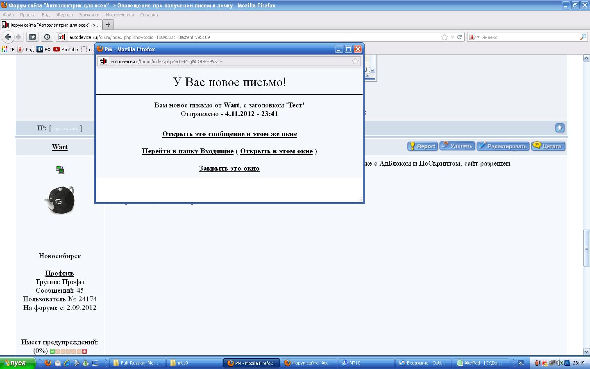Open the Инструменты menu
The image size is (590, 369).
point(120,15)
